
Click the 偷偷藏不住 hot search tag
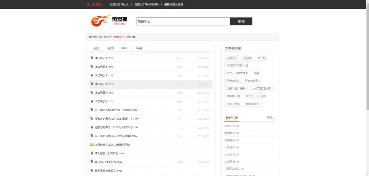coord(253,104)
